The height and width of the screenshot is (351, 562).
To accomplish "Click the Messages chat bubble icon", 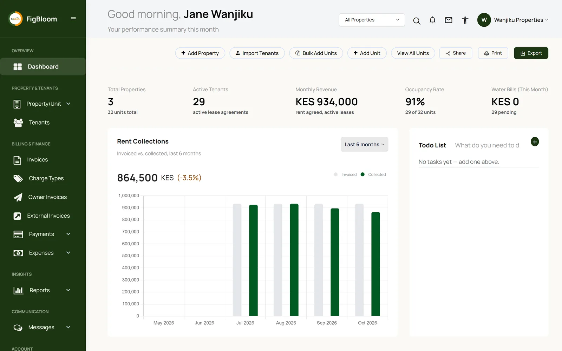I will (x=18, y=328).
